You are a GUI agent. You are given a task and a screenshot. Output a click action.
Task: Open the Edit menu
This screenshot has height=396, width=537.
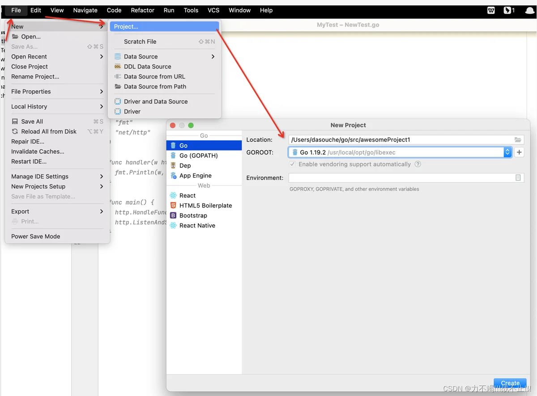point(36,10)
